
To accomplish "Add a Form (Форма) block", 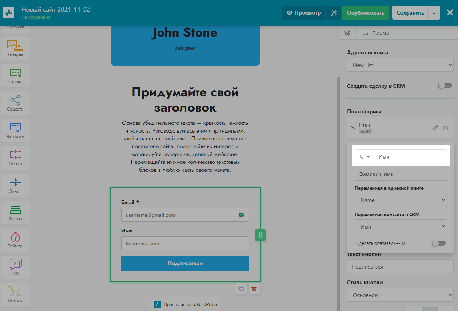I will 15,212.
